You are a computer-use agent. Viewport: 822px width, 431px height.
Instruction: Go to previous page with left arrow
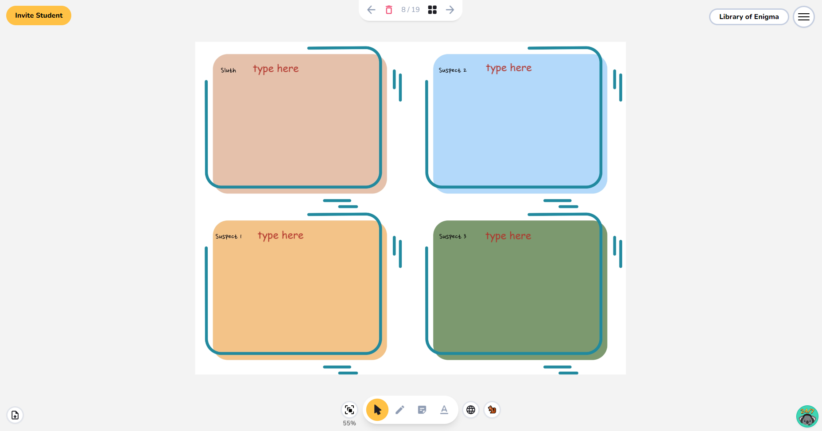pos(371,9)
